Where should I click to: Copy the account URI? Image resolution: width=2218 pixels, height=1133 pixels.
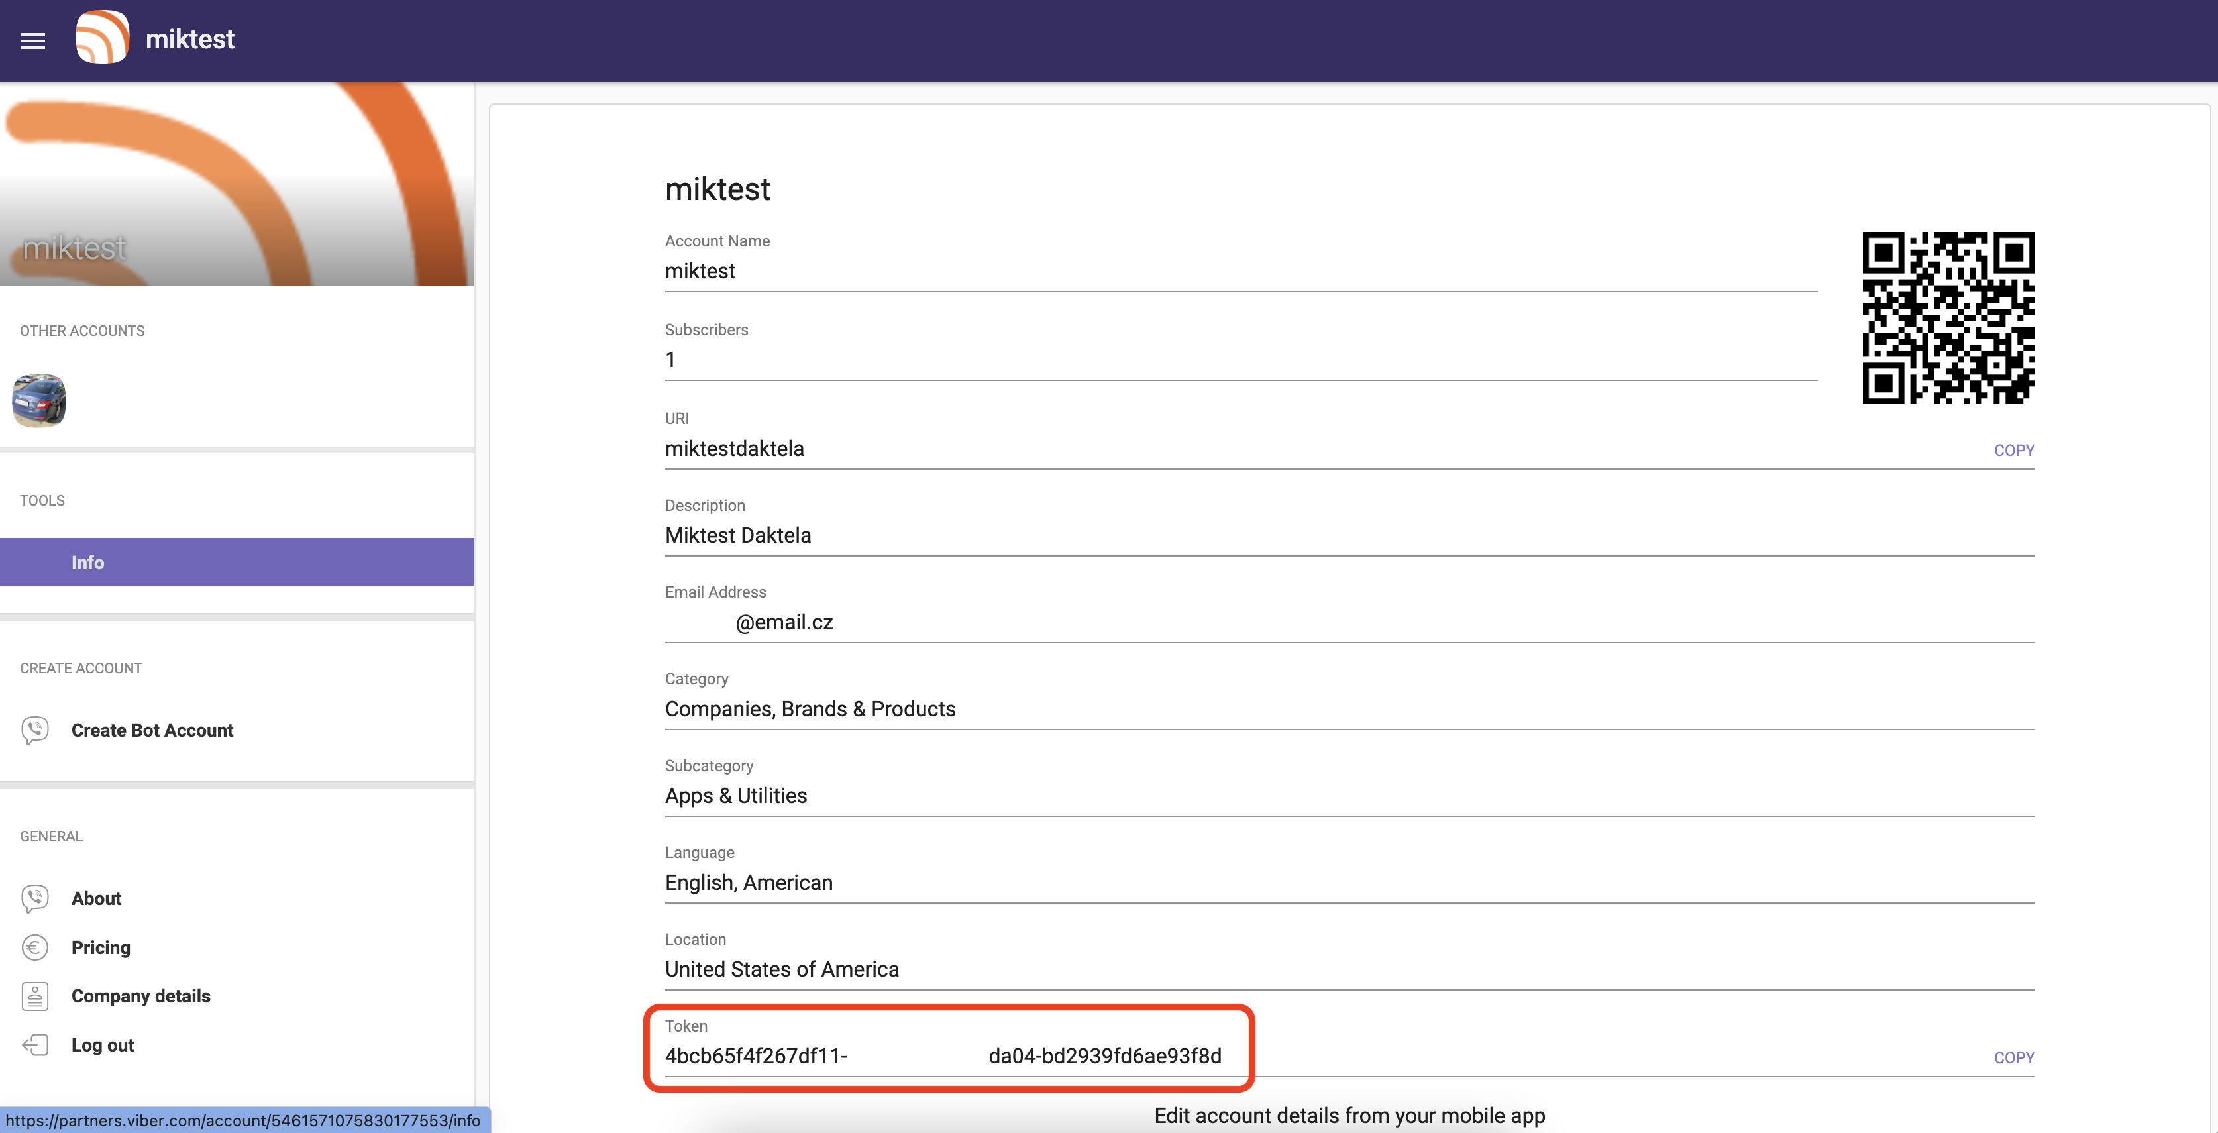click(2014, 449)
